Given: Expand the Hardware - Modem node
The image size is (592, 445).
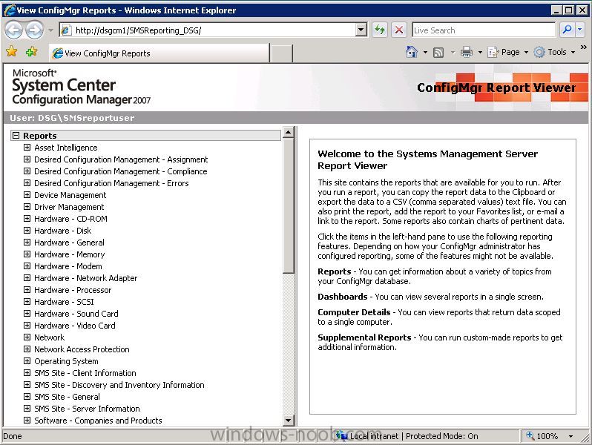Looking at the screenshot, I should [x=27, y=266].
